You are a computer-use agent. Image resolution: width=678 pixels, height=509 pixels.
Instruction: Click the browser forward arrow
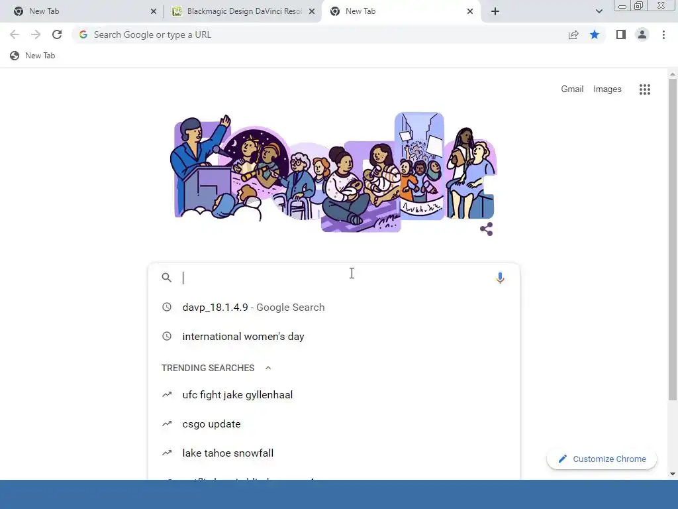point(36,34)
